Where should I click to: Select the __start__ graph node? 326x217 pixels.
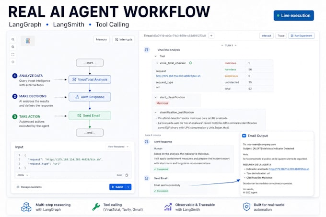[x=90, y=63]
